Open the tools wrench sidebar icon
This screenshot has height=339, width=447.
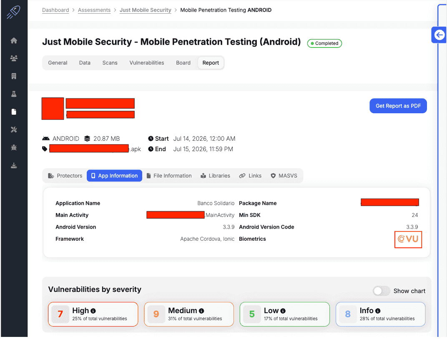point(14,130)
